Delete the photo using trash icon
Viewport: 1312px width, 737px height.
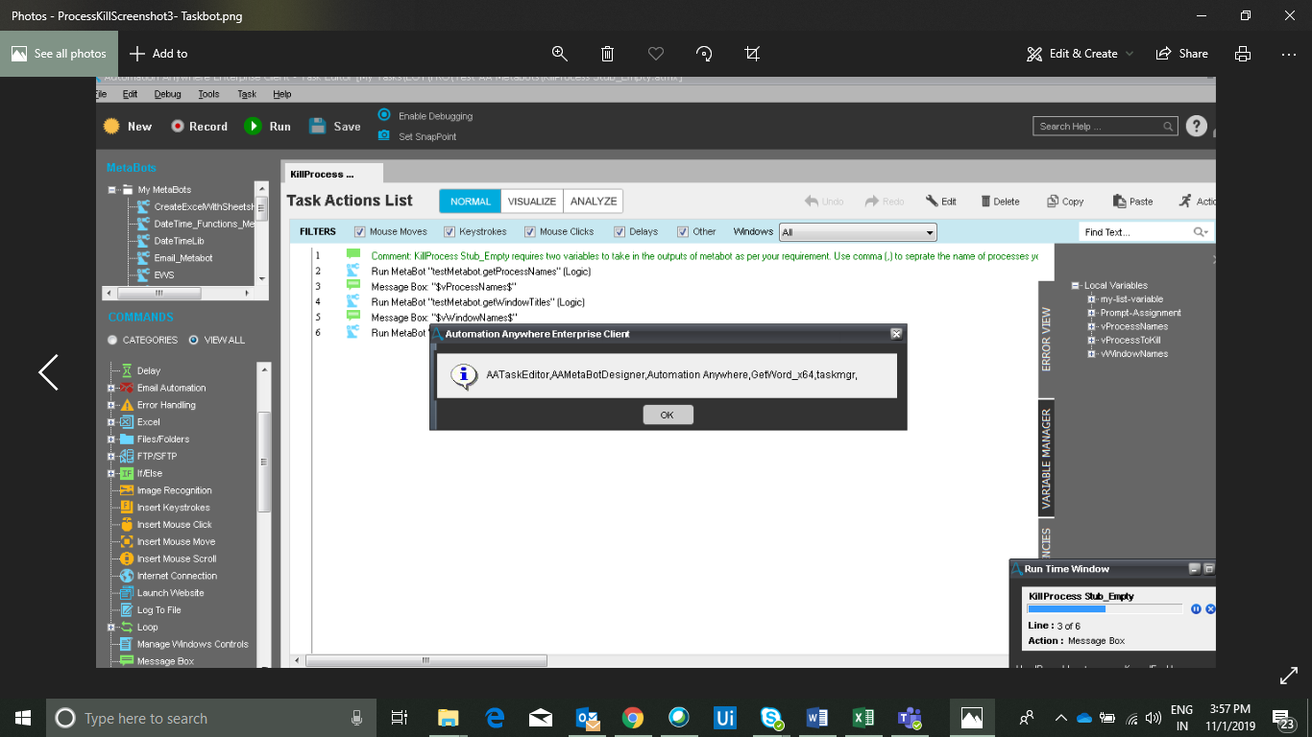pos(607,54)
